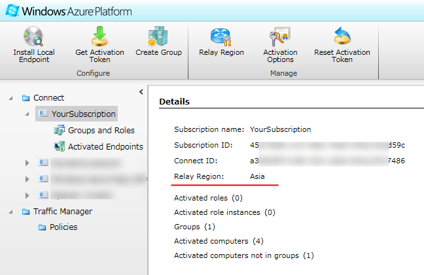Select the Connect tree item
Viewport: 424px width, 275px height.
(48, 98)
